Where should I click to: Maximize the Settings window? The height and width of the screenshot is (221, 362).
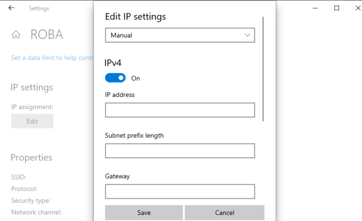point(337,8)
